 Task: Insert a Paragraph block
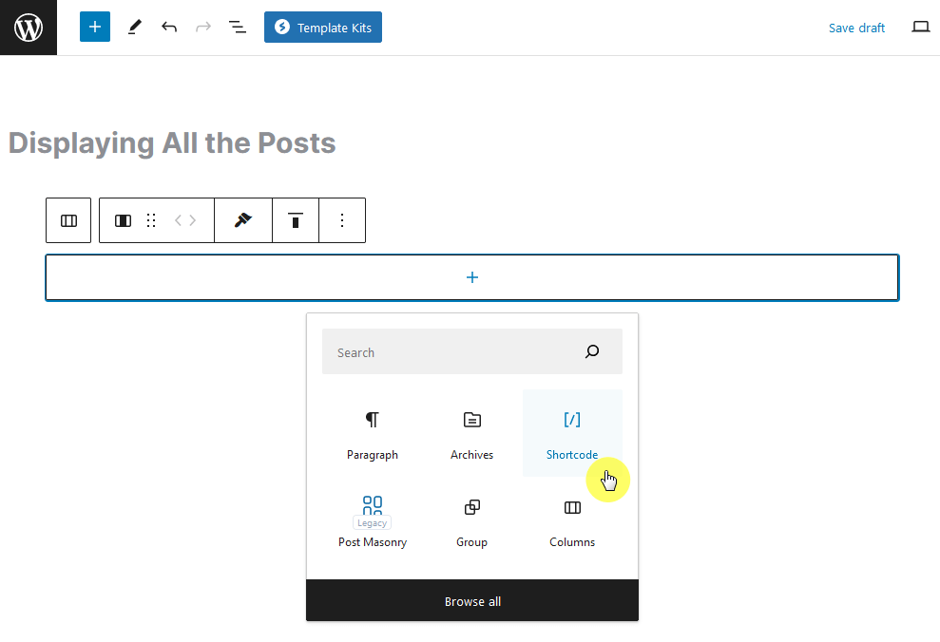373,434
